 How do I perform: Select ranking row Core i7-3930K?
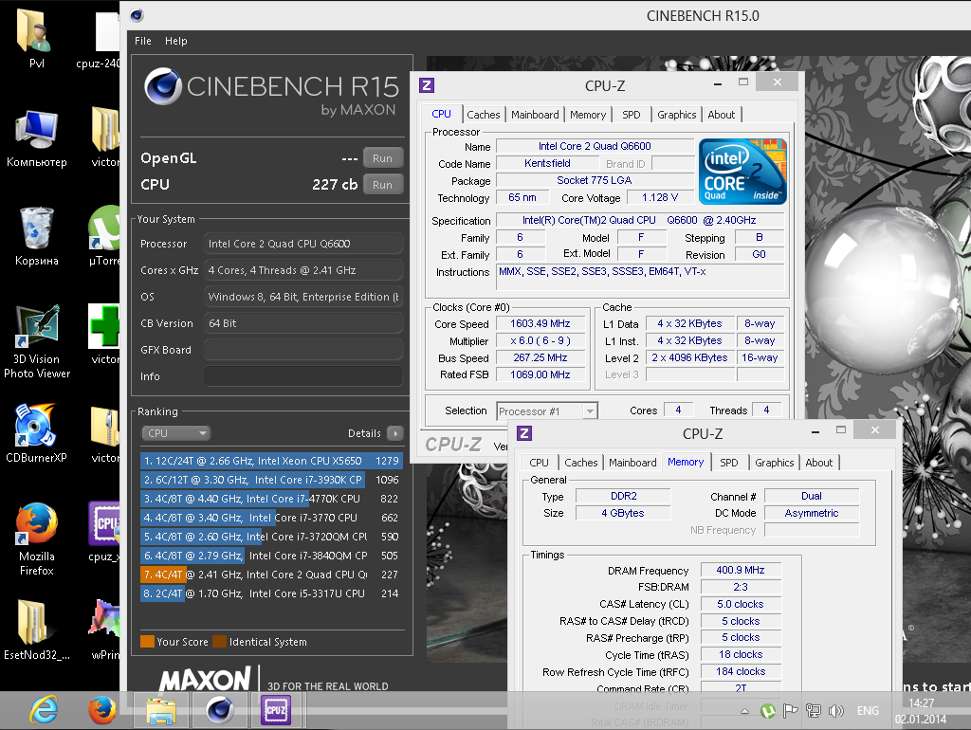(271, 480)
